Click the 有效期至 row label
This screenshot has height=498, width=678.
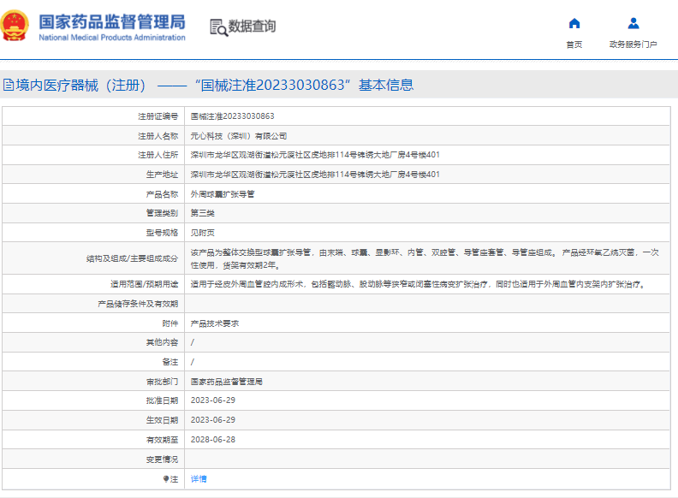pyautogui.click(x=162, y=440)
